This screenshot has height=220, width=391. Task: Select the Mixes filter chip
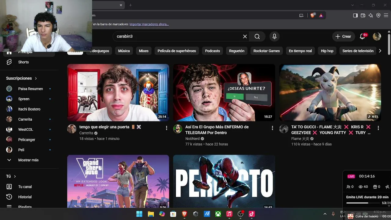tap(144, 51)
